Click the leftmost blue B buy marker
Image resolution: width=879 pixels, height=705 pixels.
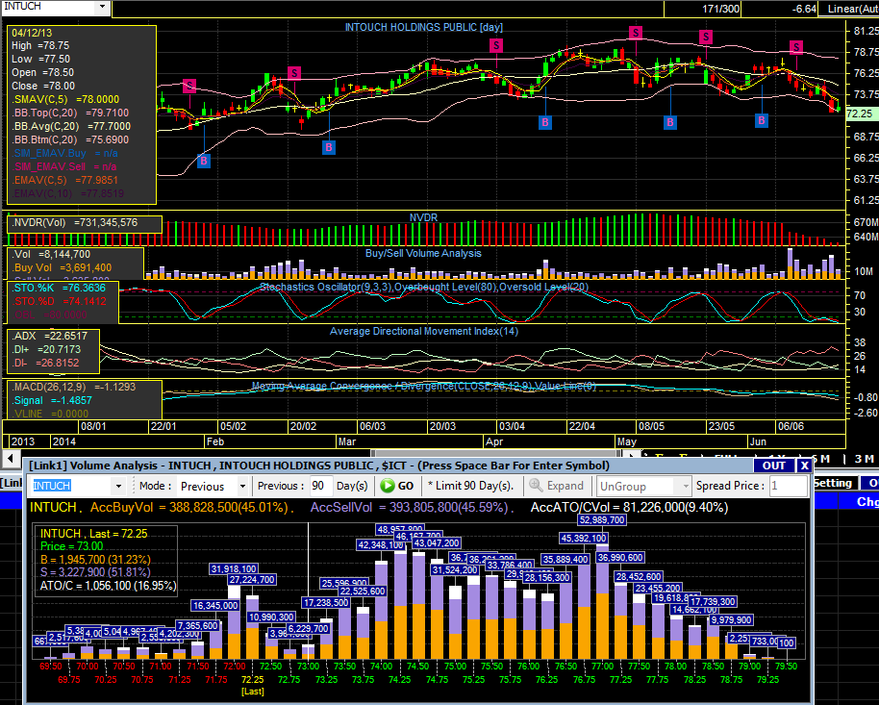[x=204, y=161]
